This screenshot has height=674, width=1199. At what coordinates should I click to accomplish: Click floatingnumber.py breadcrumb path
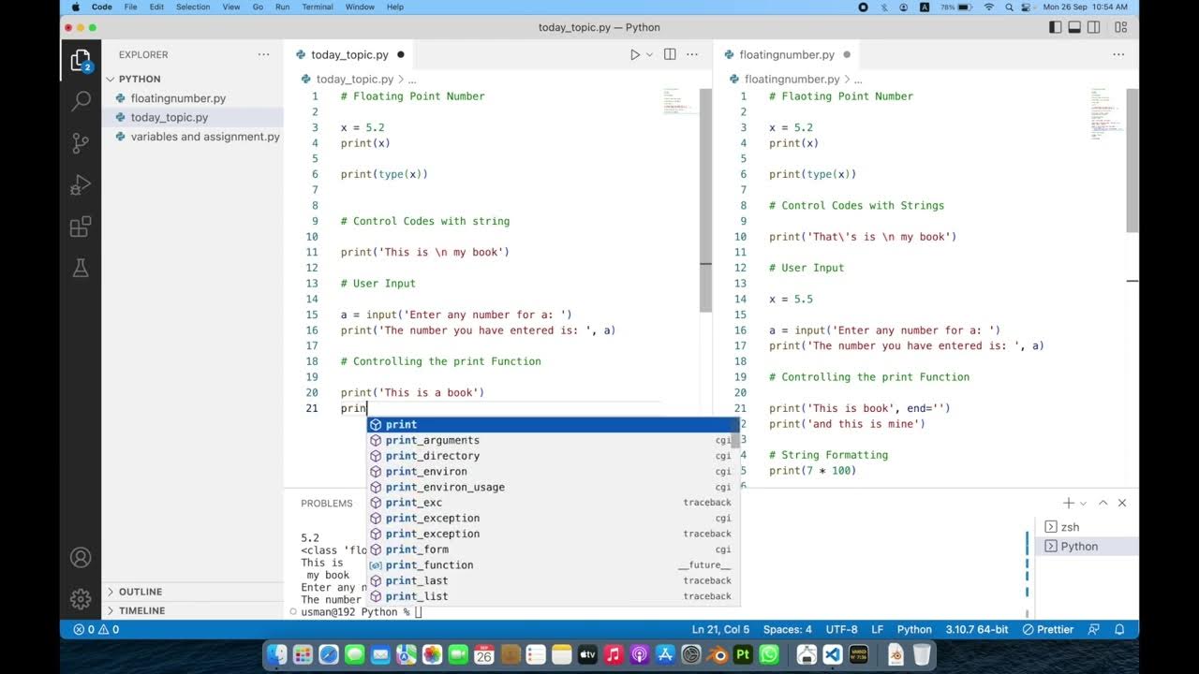click(792, 80)
